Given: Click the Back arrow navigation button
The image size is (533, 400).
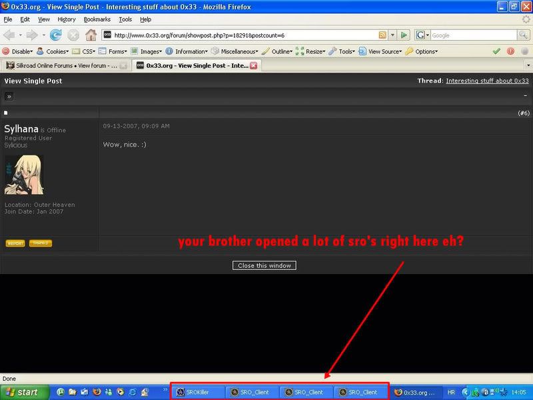Looking at the screenshot, I should tap(9, 35).
